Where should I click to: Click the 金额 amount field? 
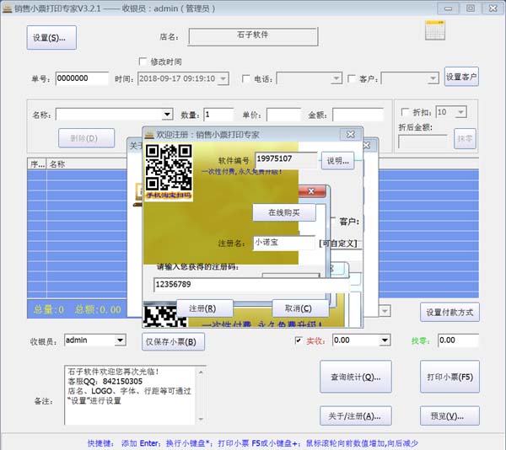coord(358,115)
